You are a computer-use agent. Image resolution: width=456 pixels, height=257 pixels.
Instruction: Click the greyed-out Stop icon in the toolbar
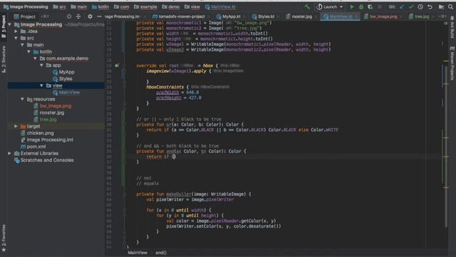coord(380,6)
